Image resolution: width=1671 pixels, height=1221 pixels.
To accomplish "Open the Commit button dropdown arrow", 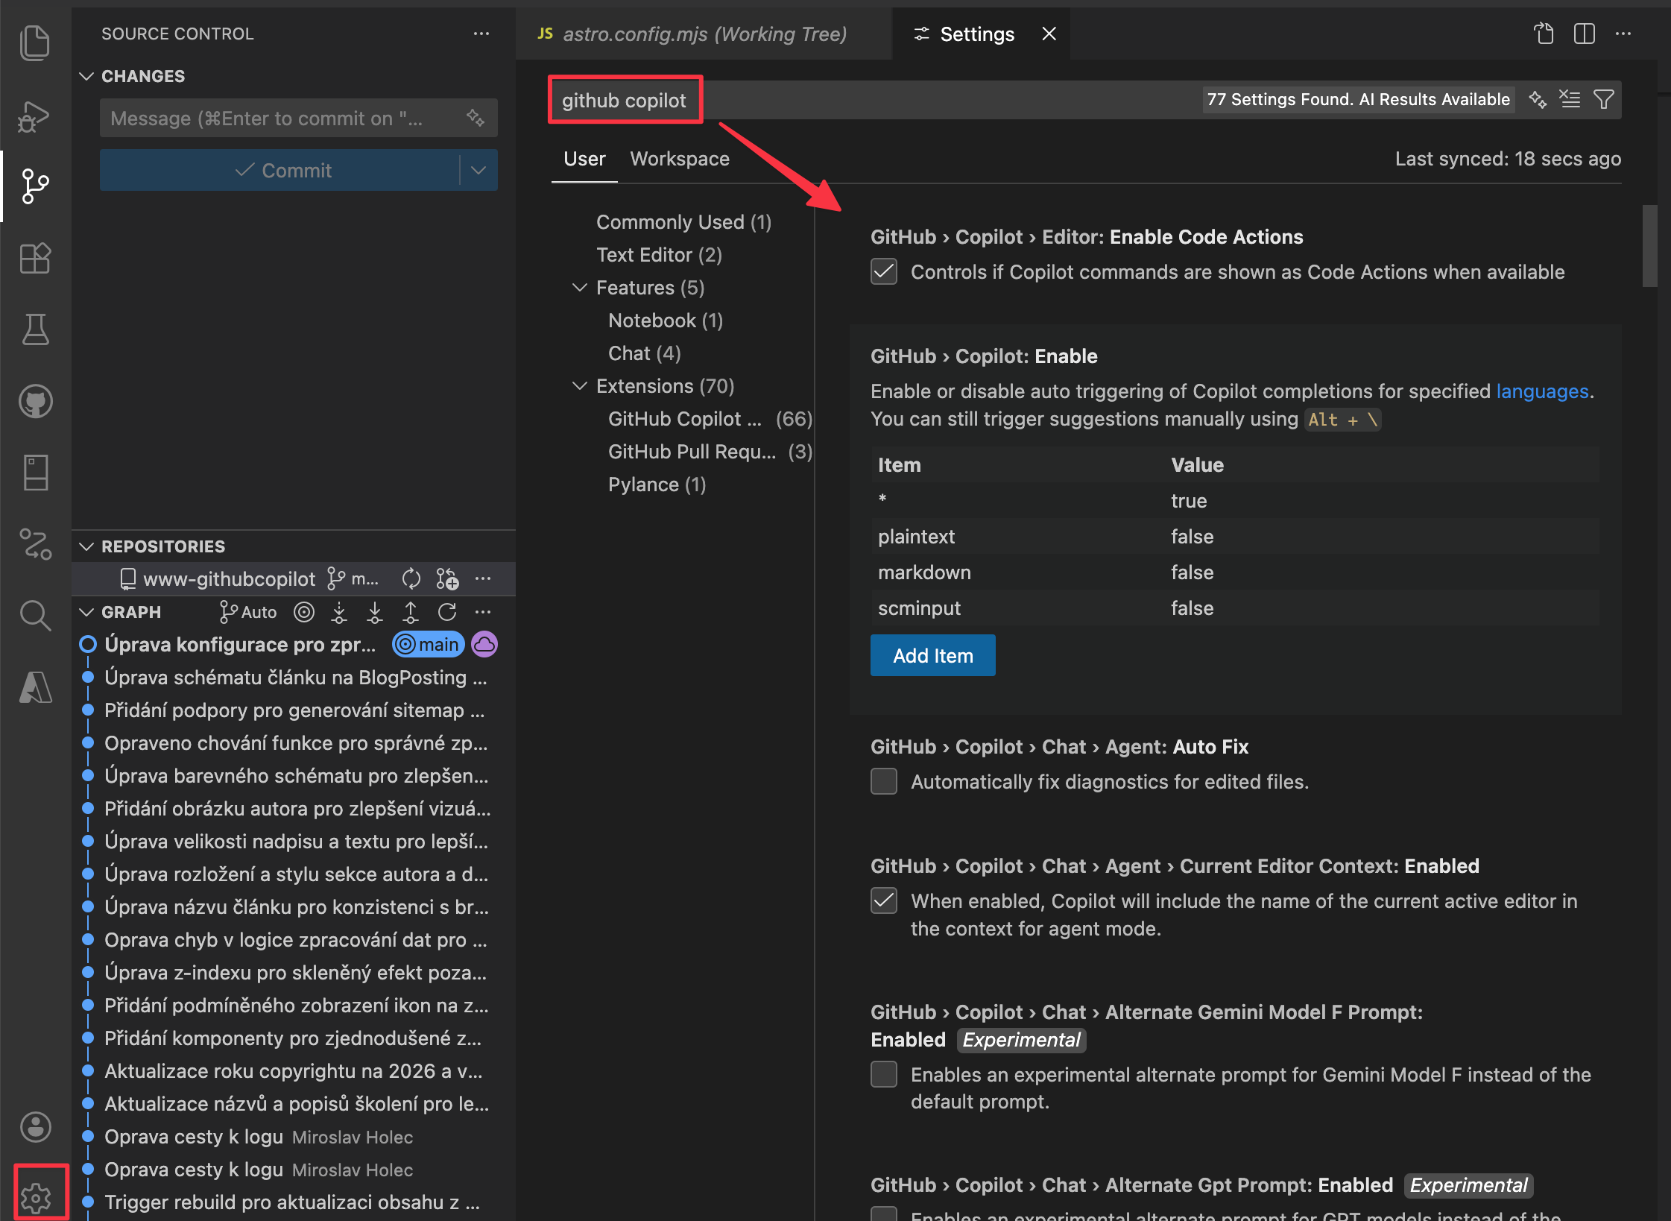I will (x=478, y=170).
